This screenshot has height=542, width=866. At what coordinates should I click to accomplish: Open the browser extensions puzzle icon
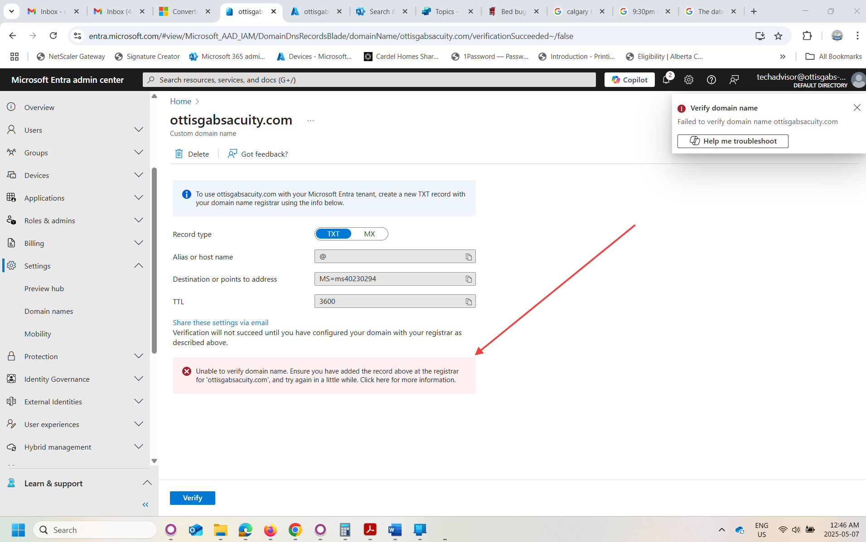[807, 36]
